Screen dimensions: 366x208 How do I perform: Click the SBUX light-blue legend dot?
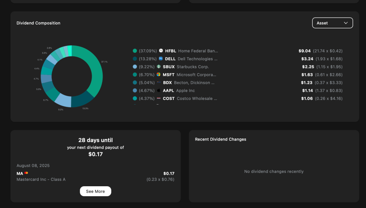(135, 67)
